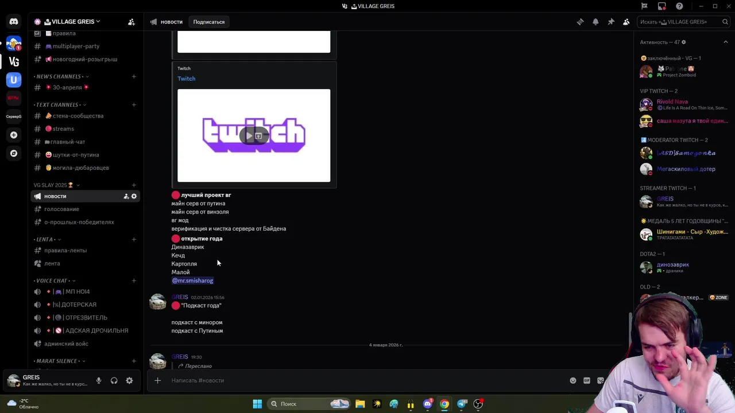Viewport: 735px width, 413px height.
Task: Open Discord help question mark
Action: pyautogui.click(x=679, y=6)
